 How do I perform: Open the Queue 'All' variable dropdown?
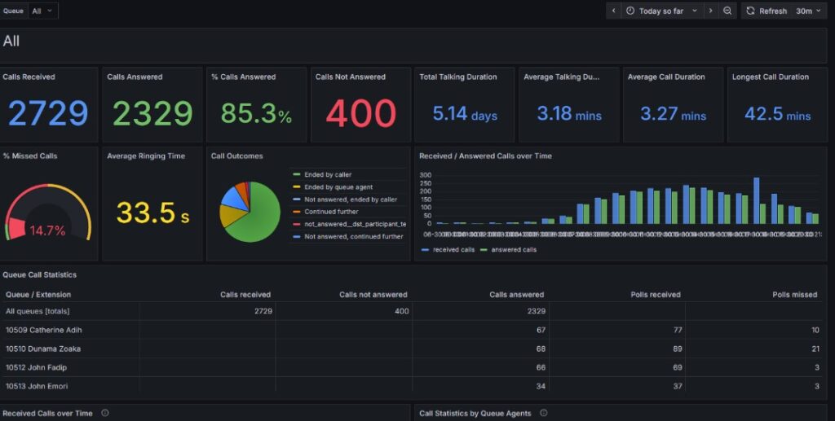(43, 11)
